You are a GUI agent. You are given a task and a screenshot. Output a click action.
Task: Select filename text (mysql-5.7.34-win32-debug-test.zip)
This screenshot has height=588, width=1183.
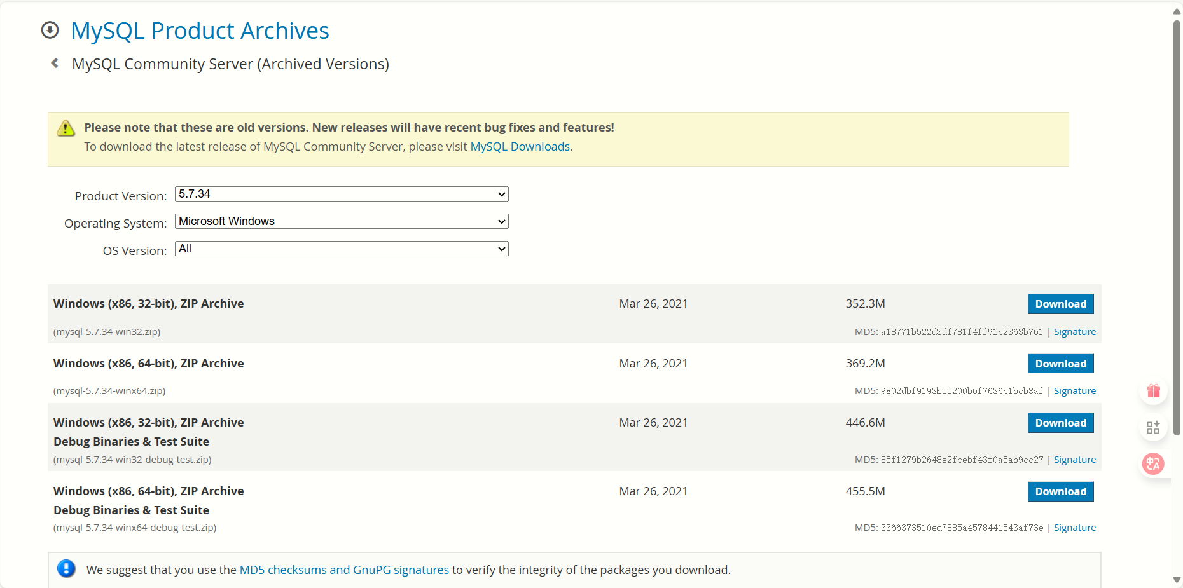(132, 460)
